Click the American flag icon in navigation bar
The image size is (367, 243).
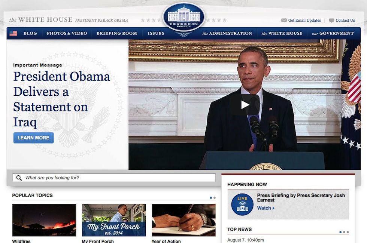tap(13, 33)
